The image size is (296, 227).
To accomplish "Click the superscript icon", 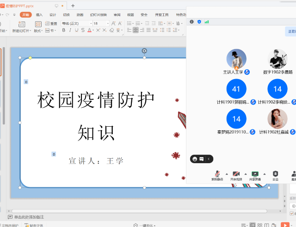I will click(x=98, y=30).
